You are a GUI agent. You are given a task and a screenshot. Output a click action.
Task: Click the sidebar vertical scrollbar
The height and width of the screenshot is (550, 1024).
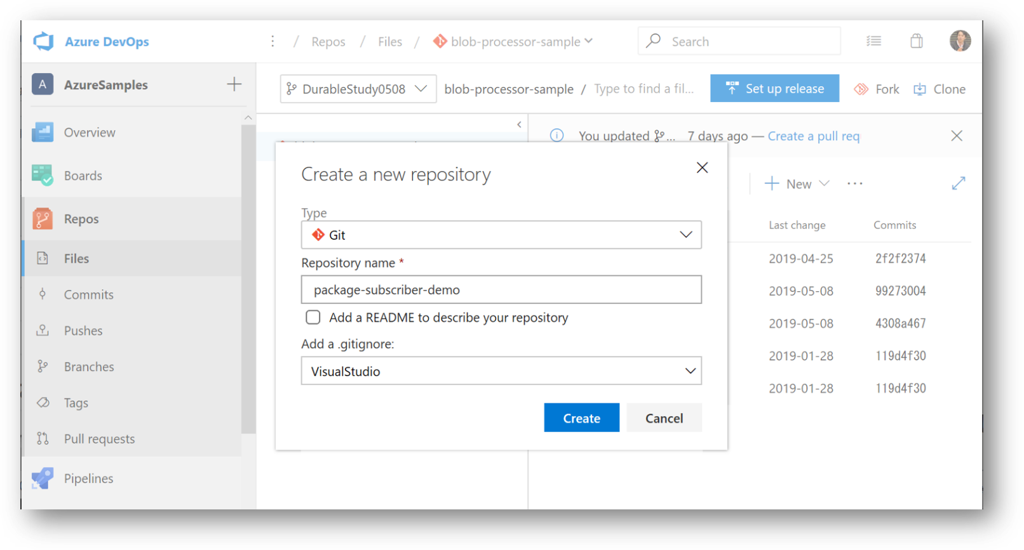[x=248, y=279]
